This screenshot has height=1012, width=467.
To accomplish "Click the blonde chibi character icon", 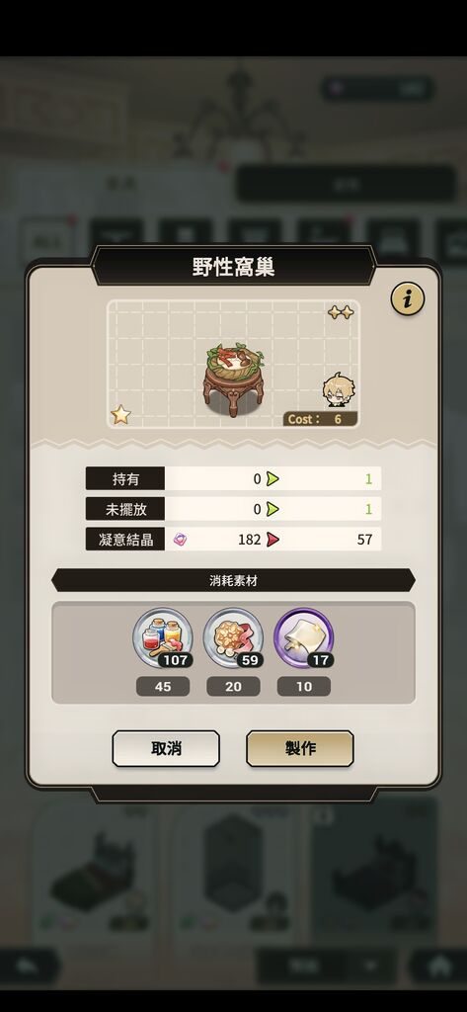I will tap(339, 389).
